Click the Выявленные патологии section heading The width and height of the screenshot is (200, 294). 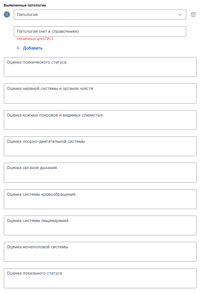point(25,5)
